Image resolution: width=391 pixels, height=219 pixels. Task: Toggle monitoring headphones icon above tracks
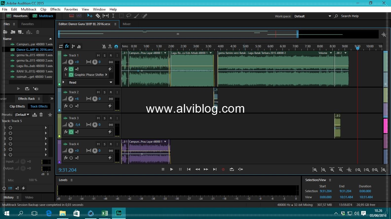point(116,46)
